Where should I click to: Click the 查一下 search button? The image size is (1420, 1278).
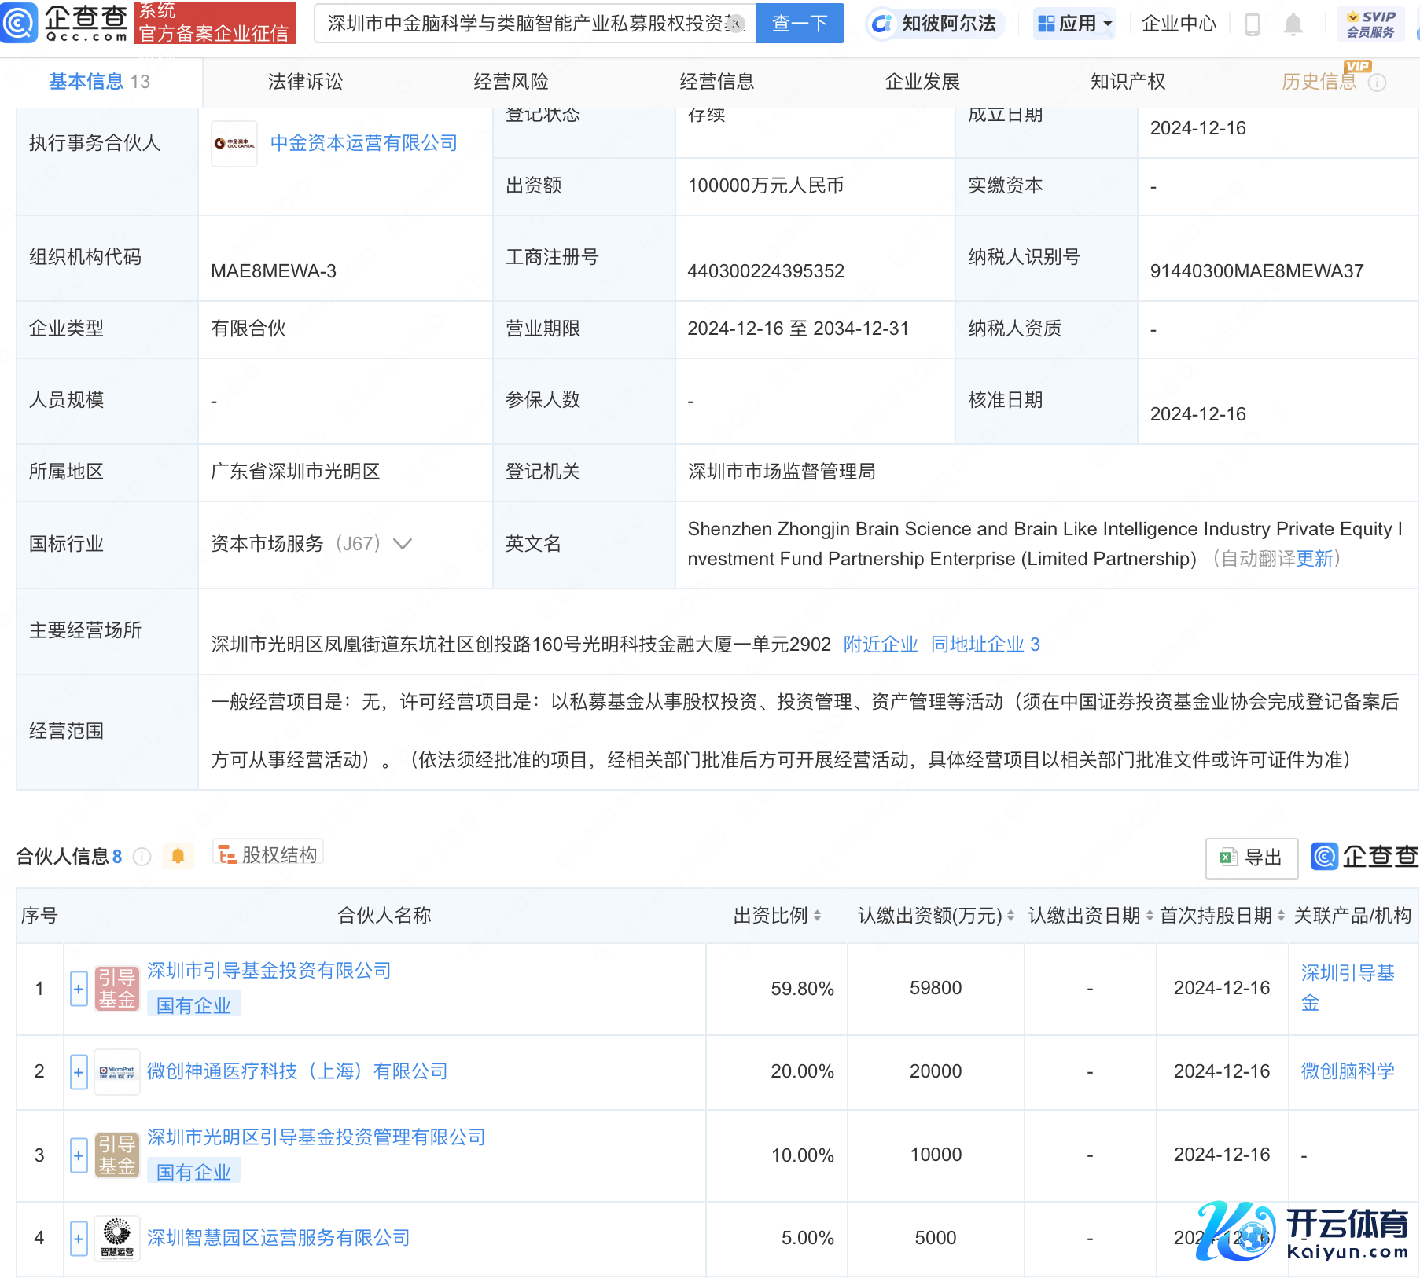coord(800,24)
